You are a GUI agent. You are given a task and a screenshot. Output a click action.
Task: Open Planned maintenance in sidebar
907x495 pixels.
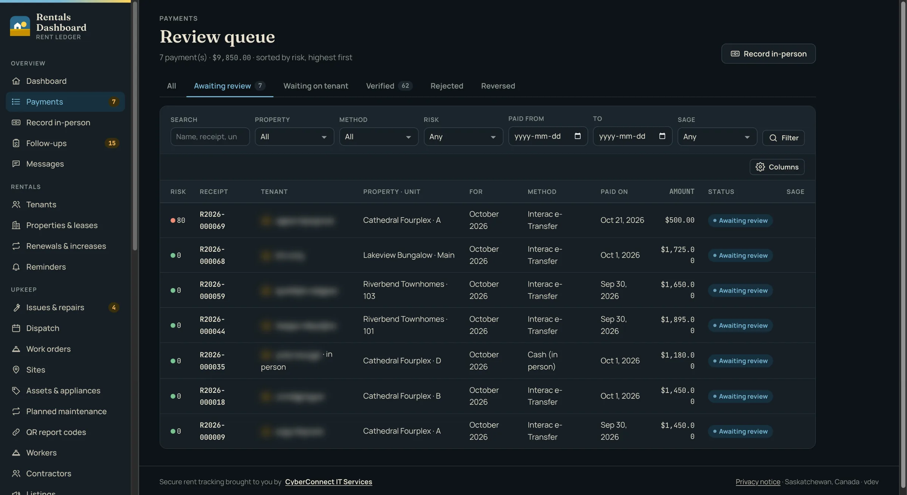[66, 411]
